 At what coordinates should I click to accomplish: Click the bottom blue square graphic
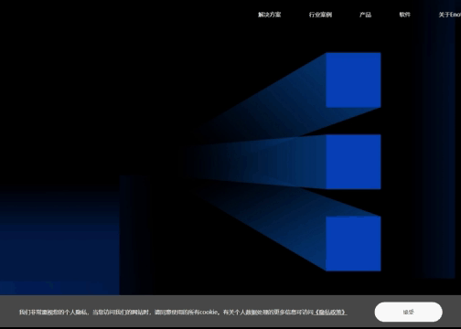[353, 243]
